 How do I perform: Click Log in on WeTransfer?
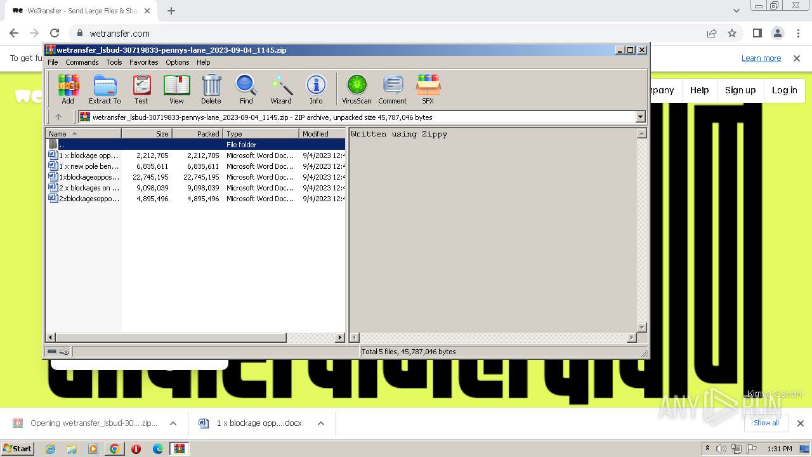point(784,90)
